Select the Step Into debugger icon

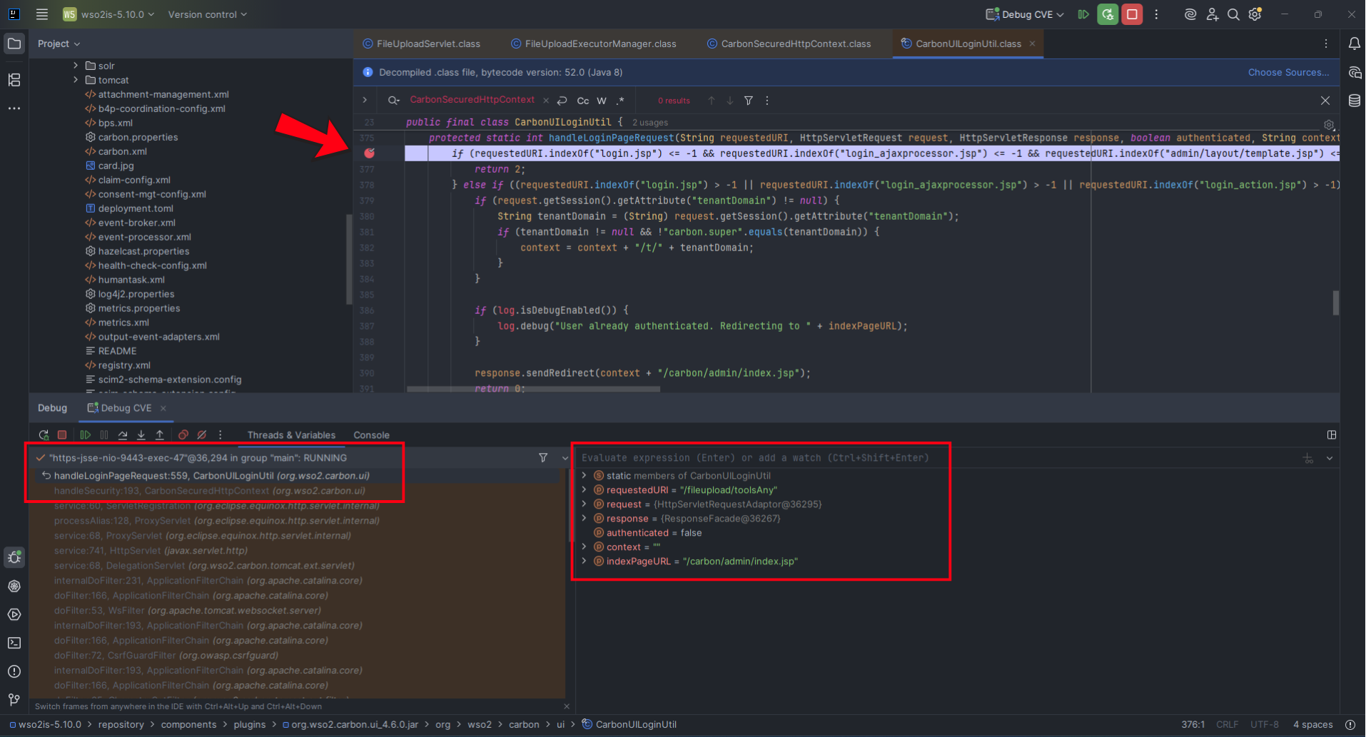[141, 434]
